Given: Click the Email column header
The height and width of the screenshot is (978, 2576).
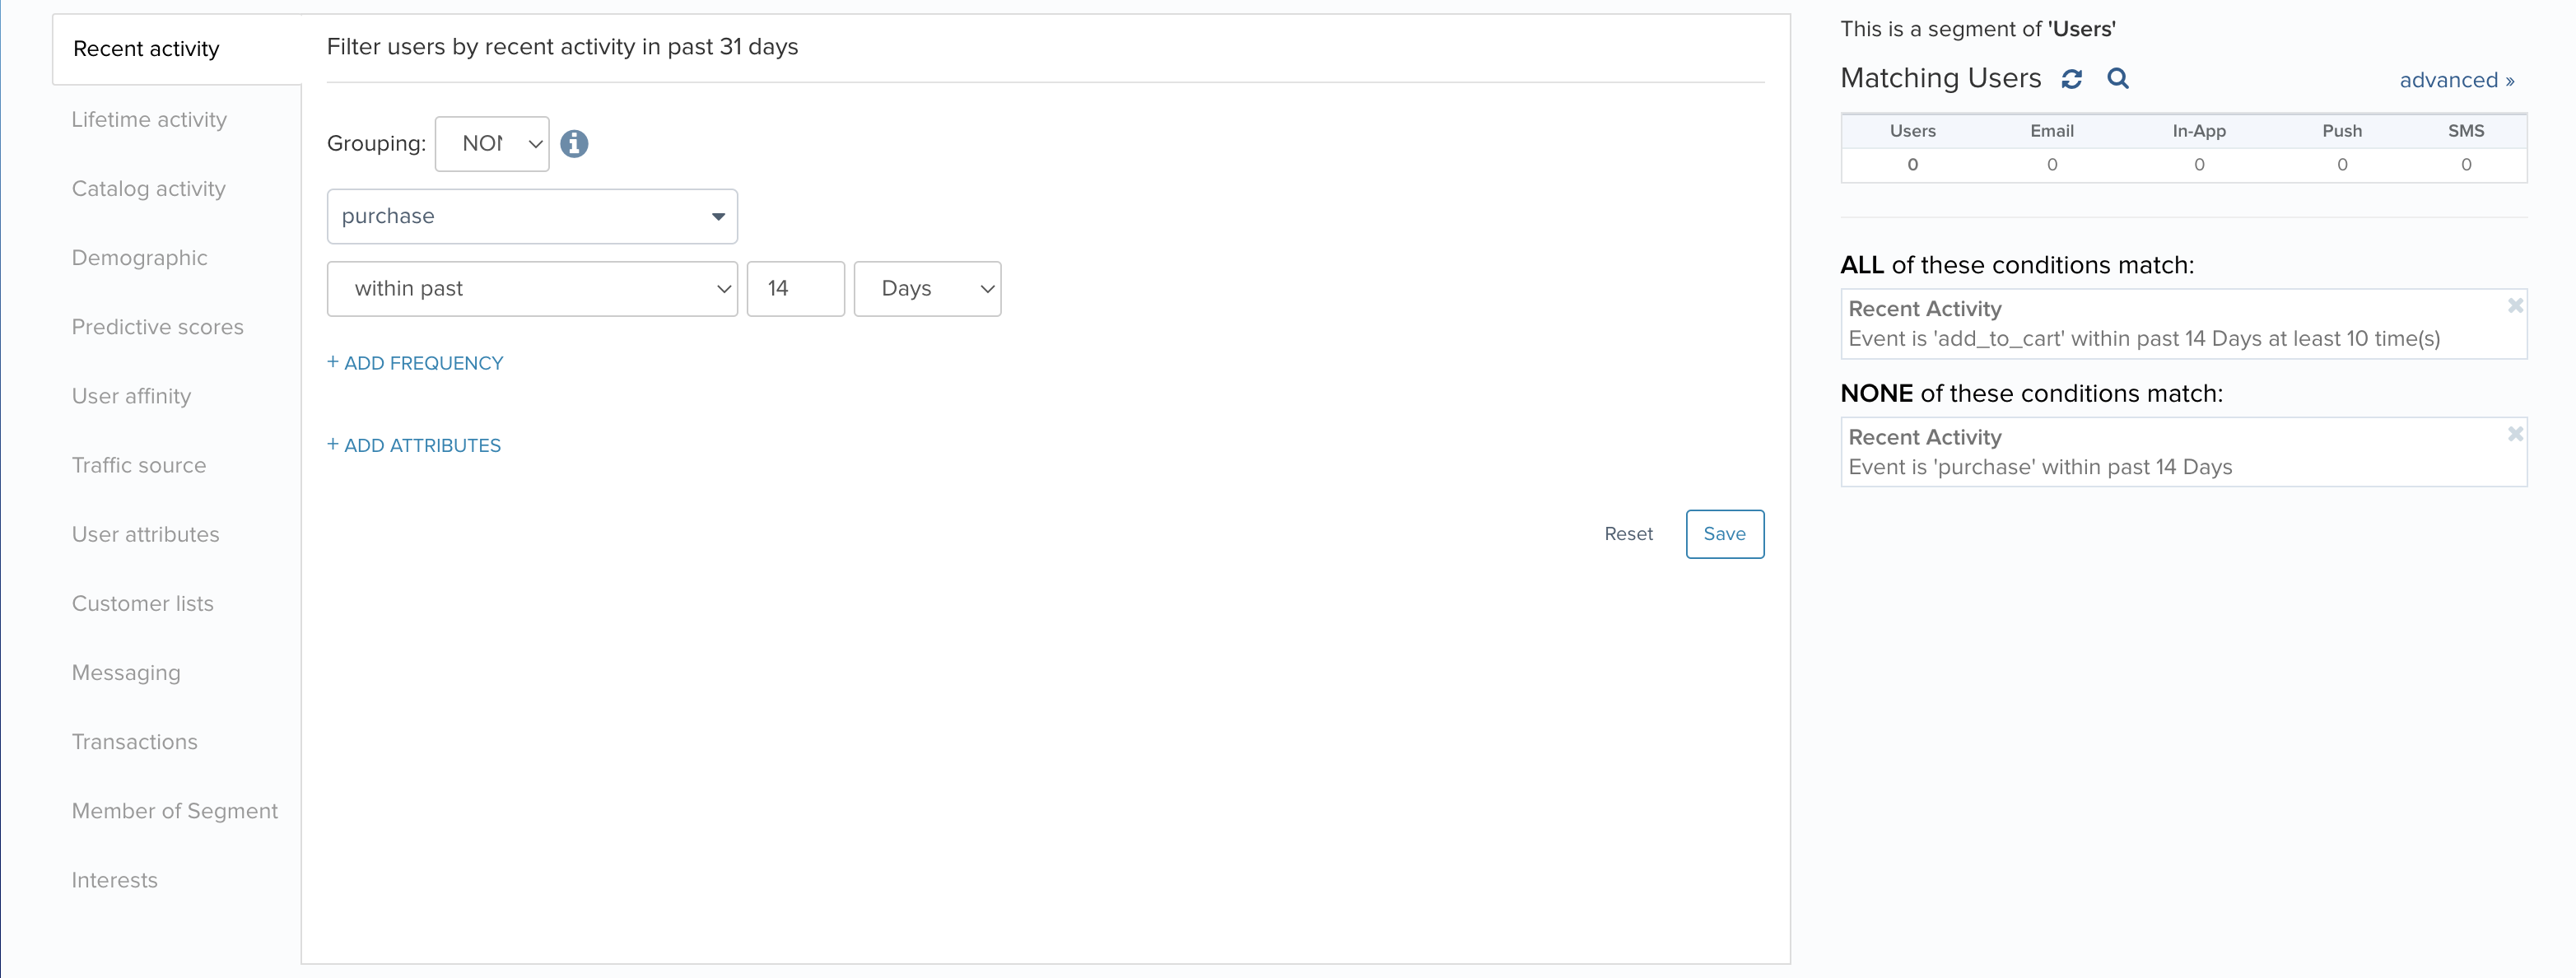Looking at the screenshot, I should point(2051,131).
